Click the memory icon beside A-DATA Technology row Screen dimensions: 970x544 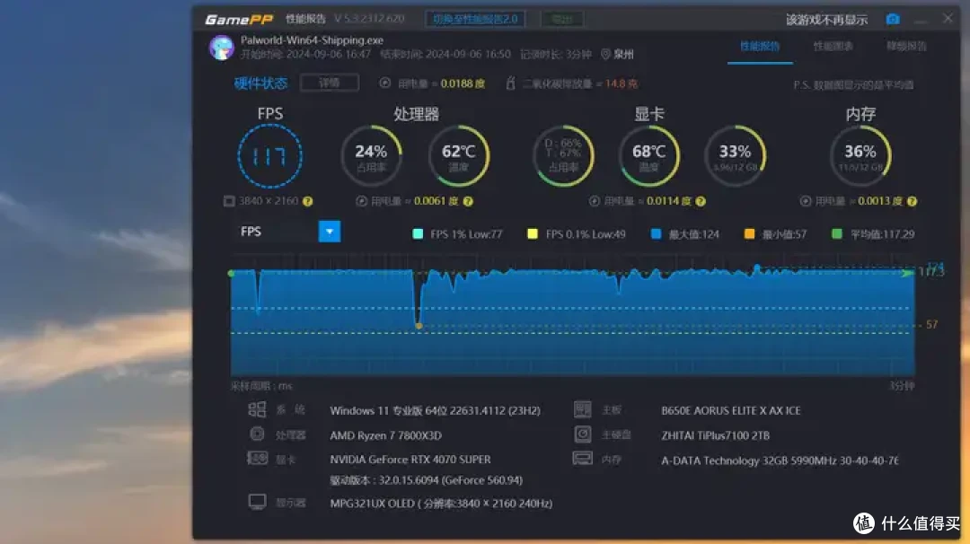583,458
